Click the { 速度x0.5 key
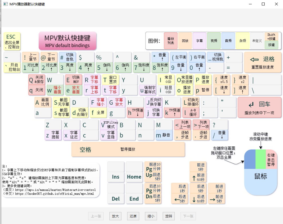Image resolution: width=283 pixels, height=224 pixels. (222, 80)
